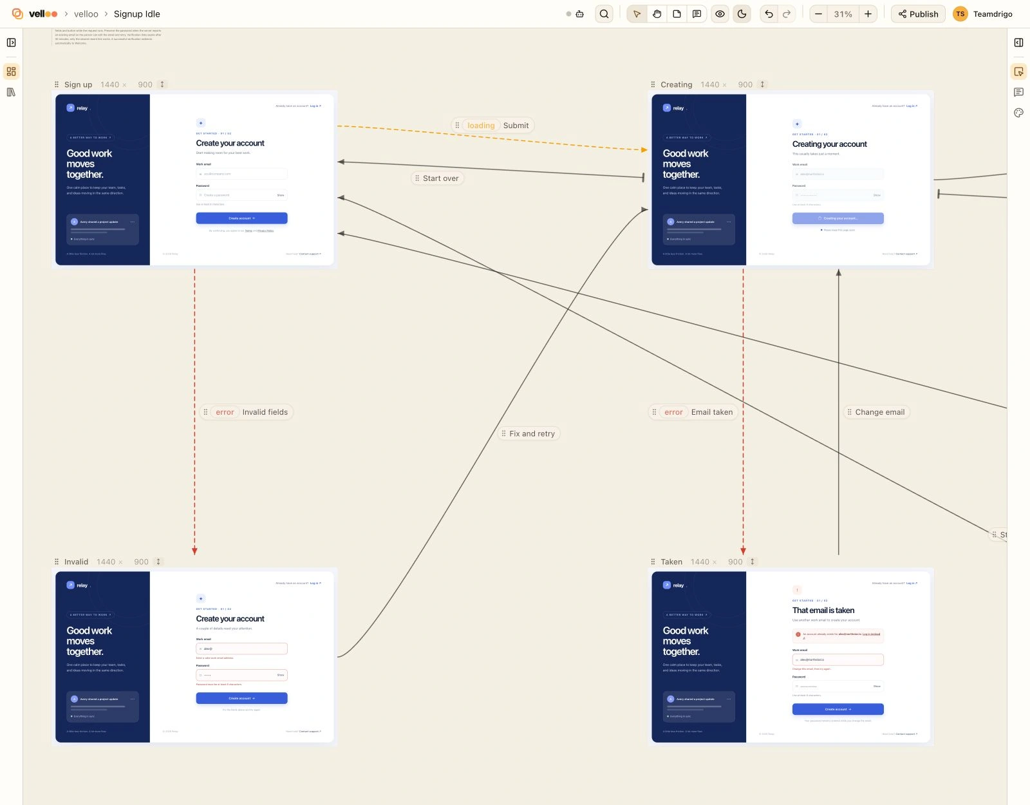Click the velloo logo
Image resolution: width=1030 pixels, height=805 pixels.
tap(35, 14)
